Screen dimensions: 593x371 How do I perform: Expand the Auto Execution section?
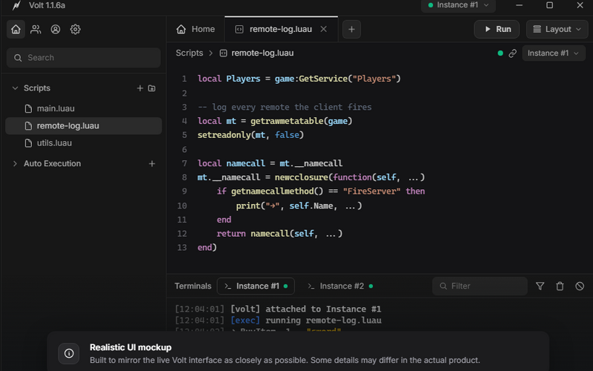click(x=15, y=163)
